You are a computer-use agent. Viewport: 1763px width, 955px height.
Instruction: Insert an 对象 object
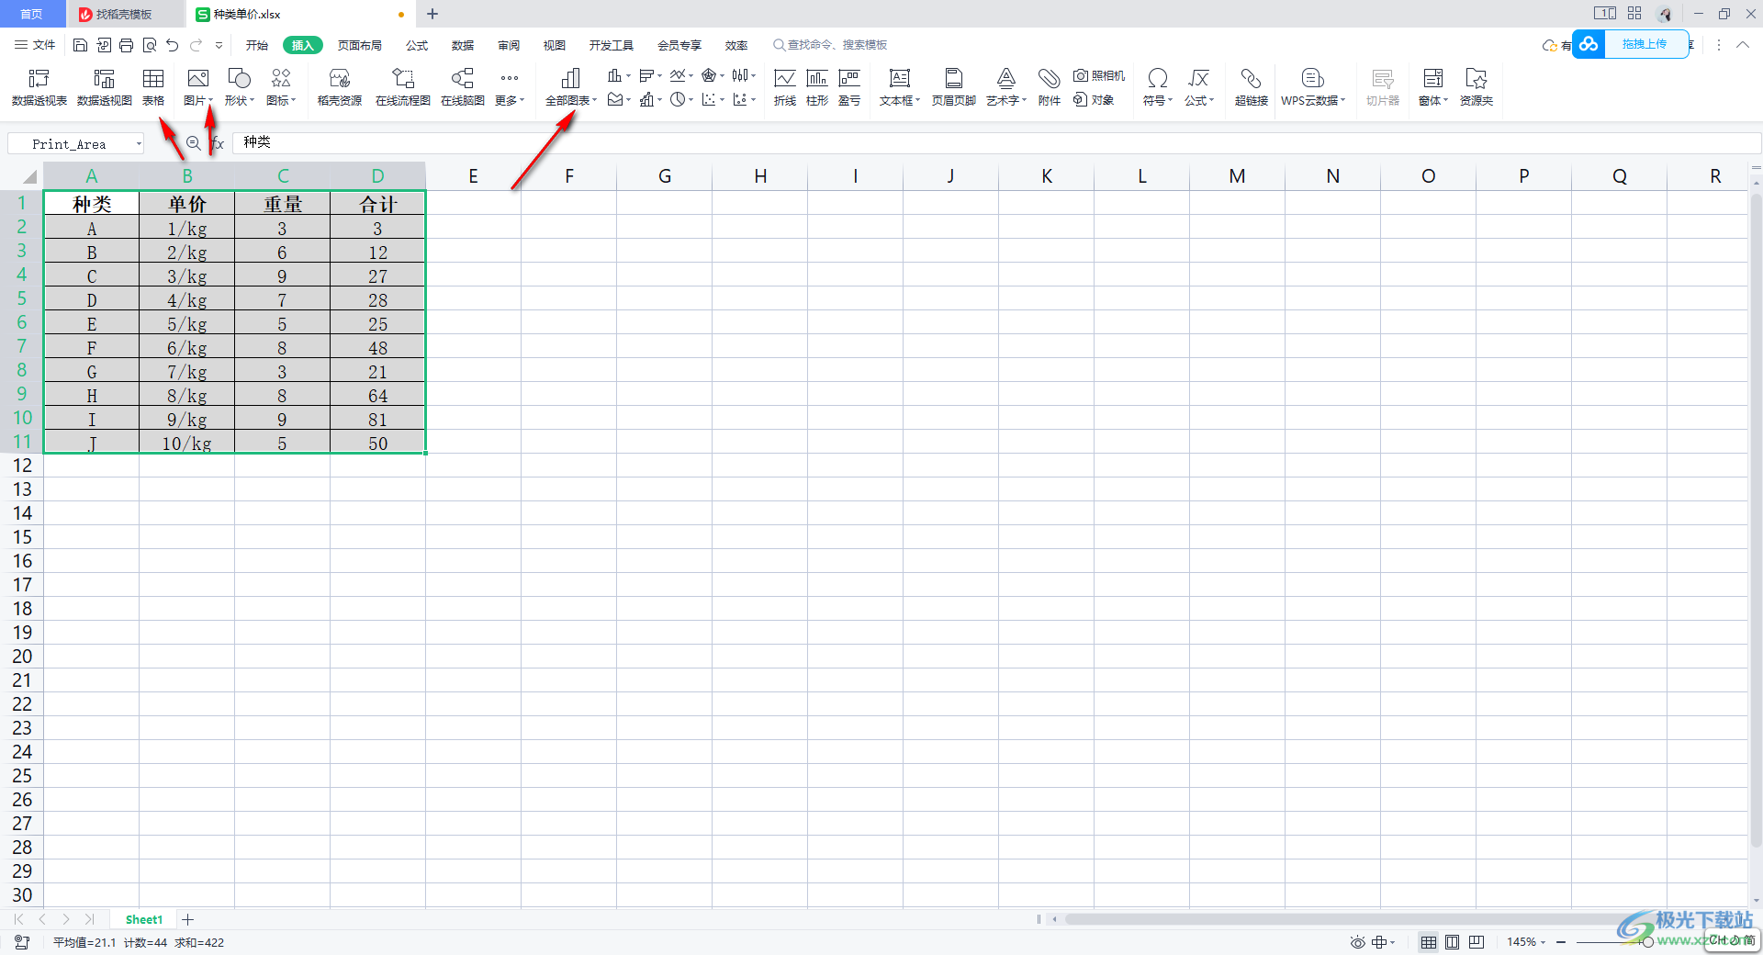click(1094, 99)
